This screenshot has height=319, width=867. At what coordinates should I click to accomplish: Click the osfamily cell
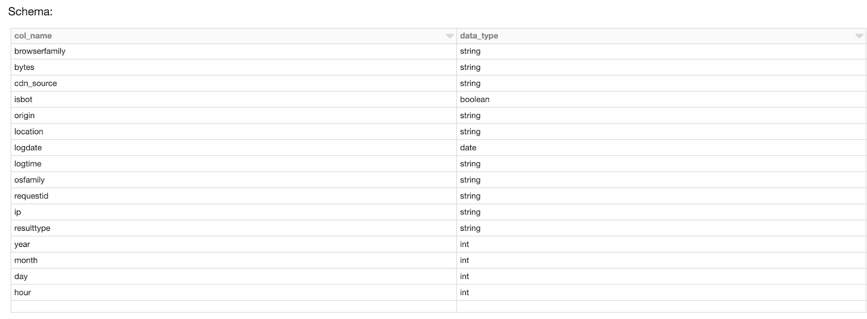point(29,180)
